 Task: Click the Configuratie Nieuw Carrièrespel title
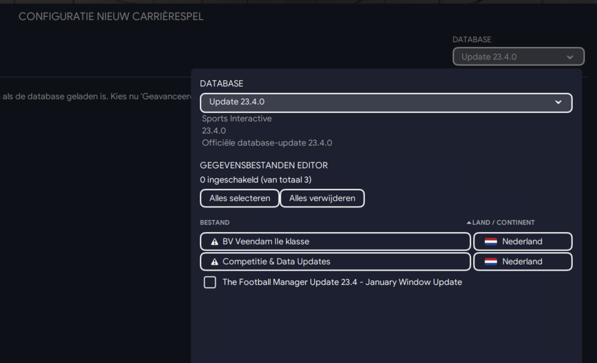(111, 16)
